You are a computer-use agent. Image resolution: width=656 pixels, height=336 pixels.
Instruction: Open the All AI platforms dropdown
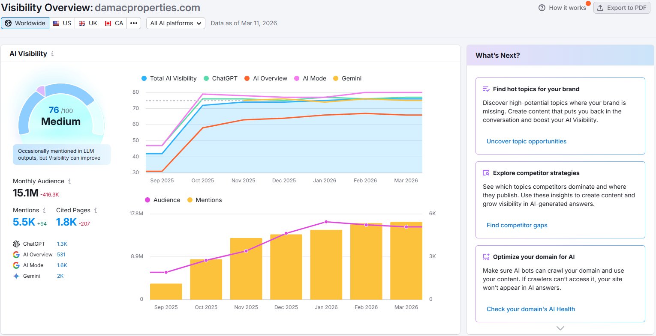176,23
